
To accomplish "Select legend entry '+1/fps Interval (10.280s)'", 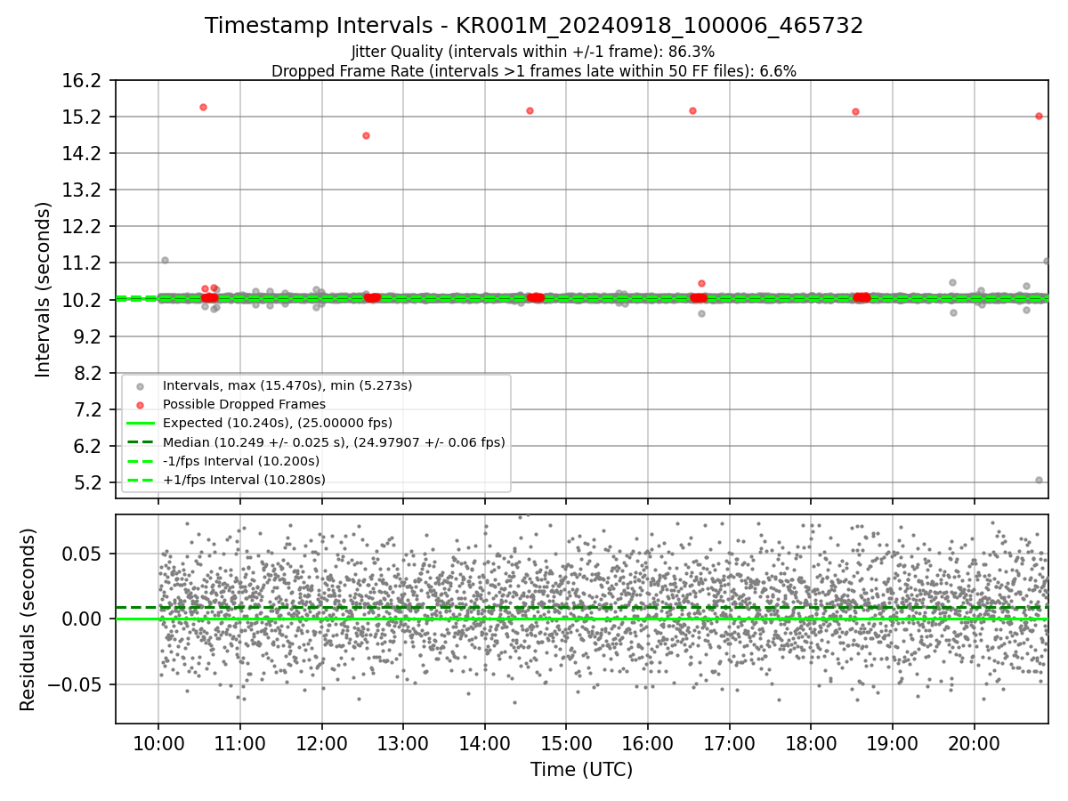I will (x=244, y=480).
